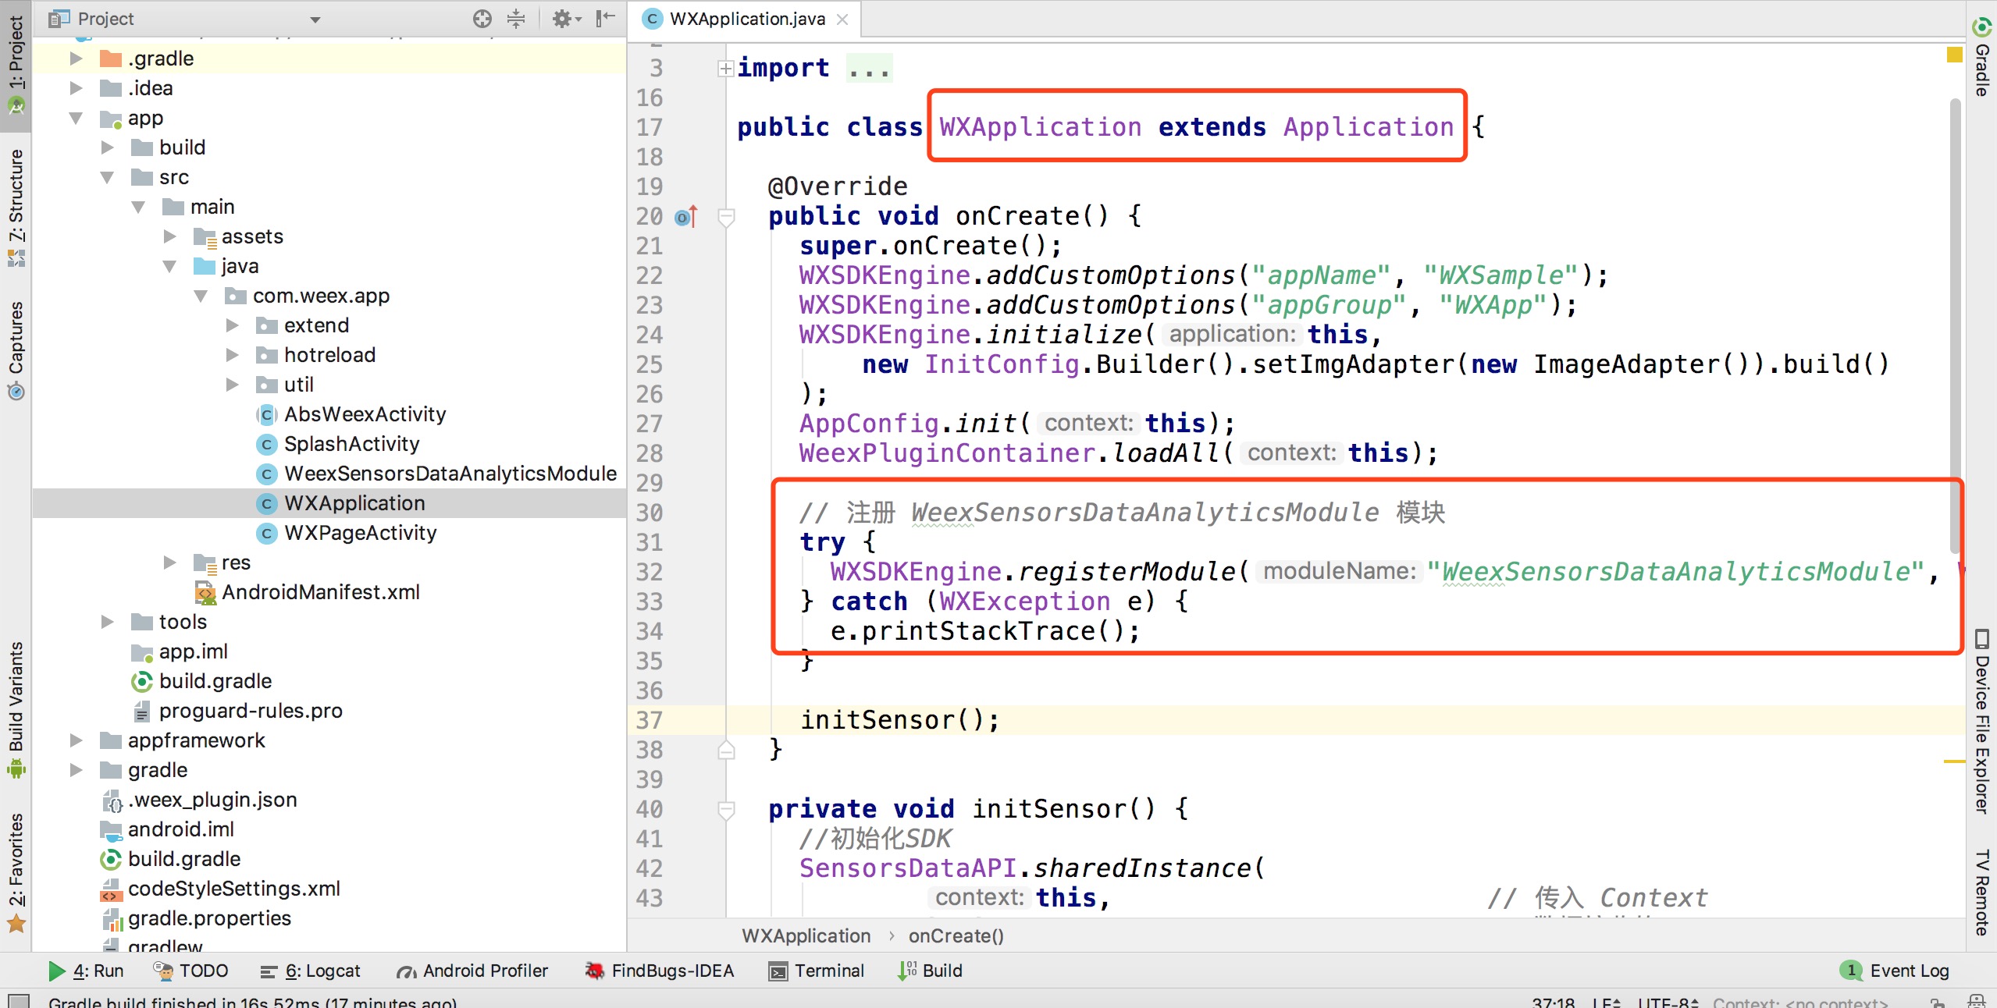The image size is (1997, 1008).
Task: Expand the res folder
Action: tap(169, 563)
